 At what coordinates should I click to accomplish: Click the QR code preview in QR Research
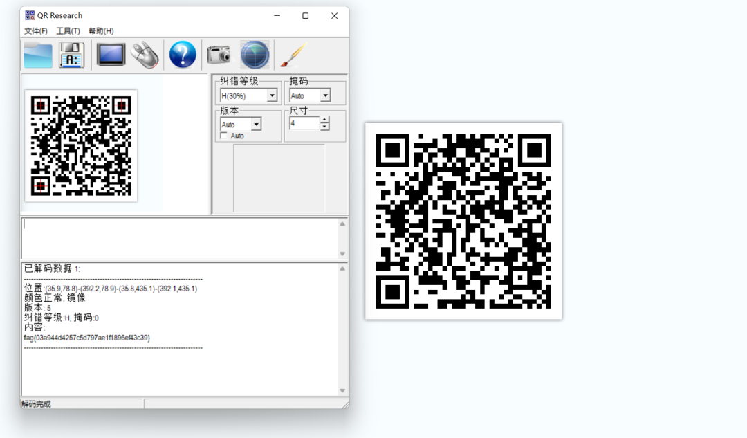(81, 146)
